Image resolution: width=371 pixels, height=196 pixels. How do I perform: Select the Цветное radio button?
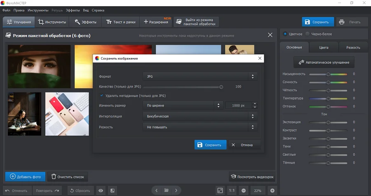coord(285,34)
